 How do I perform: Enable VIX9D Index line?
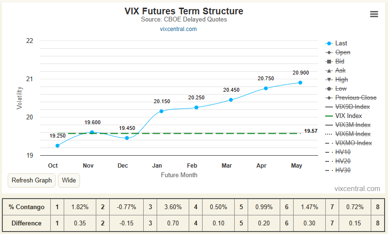tap(348, 107)
